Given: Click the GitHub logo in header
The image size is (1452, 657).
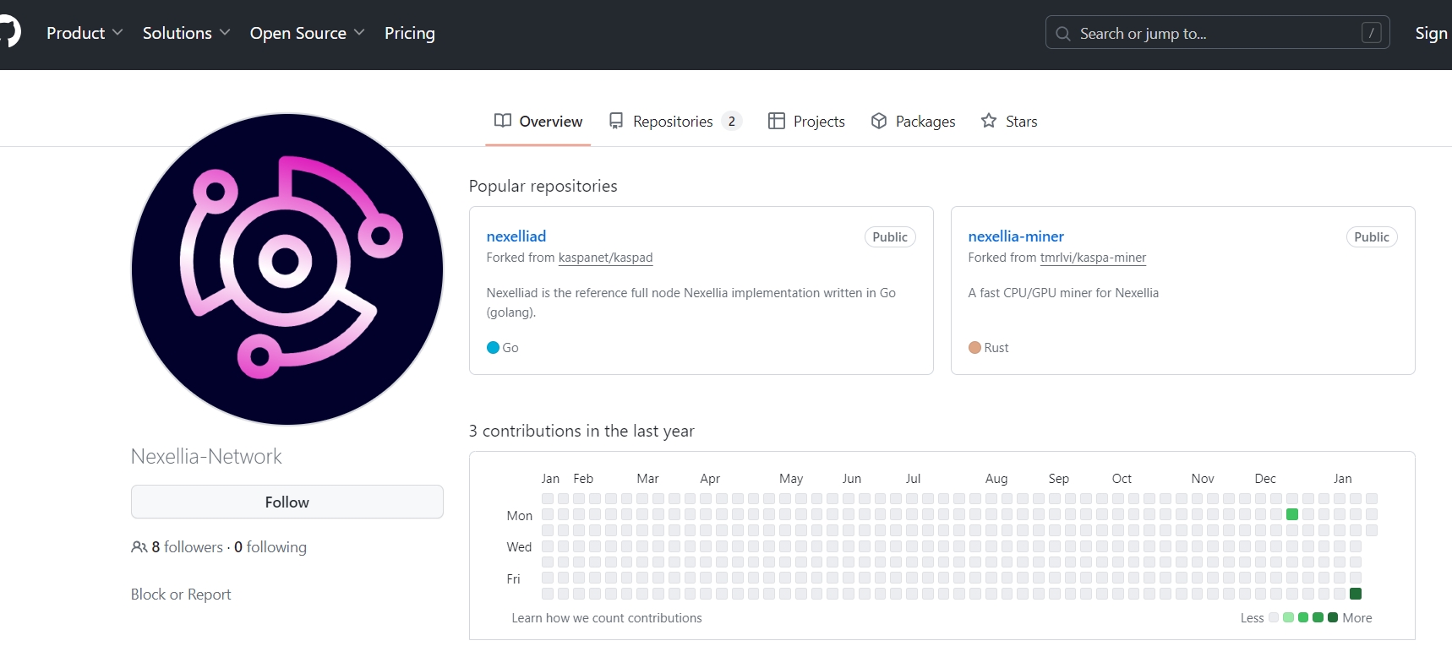Looking at the screenshot, I should point(9,33).
